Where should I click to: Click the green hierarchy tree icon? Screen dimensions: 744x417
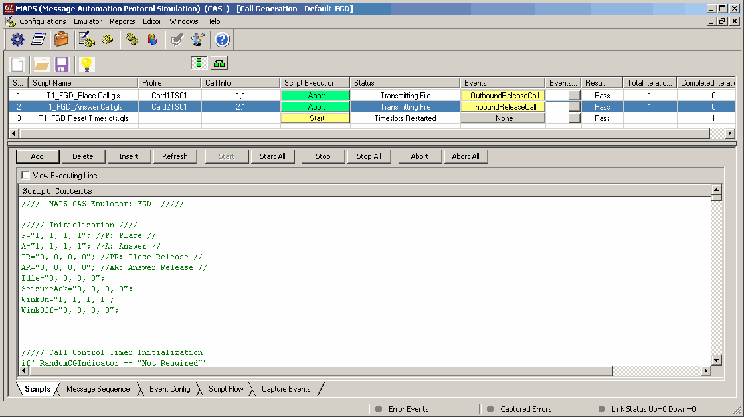[x=219, y=63]
